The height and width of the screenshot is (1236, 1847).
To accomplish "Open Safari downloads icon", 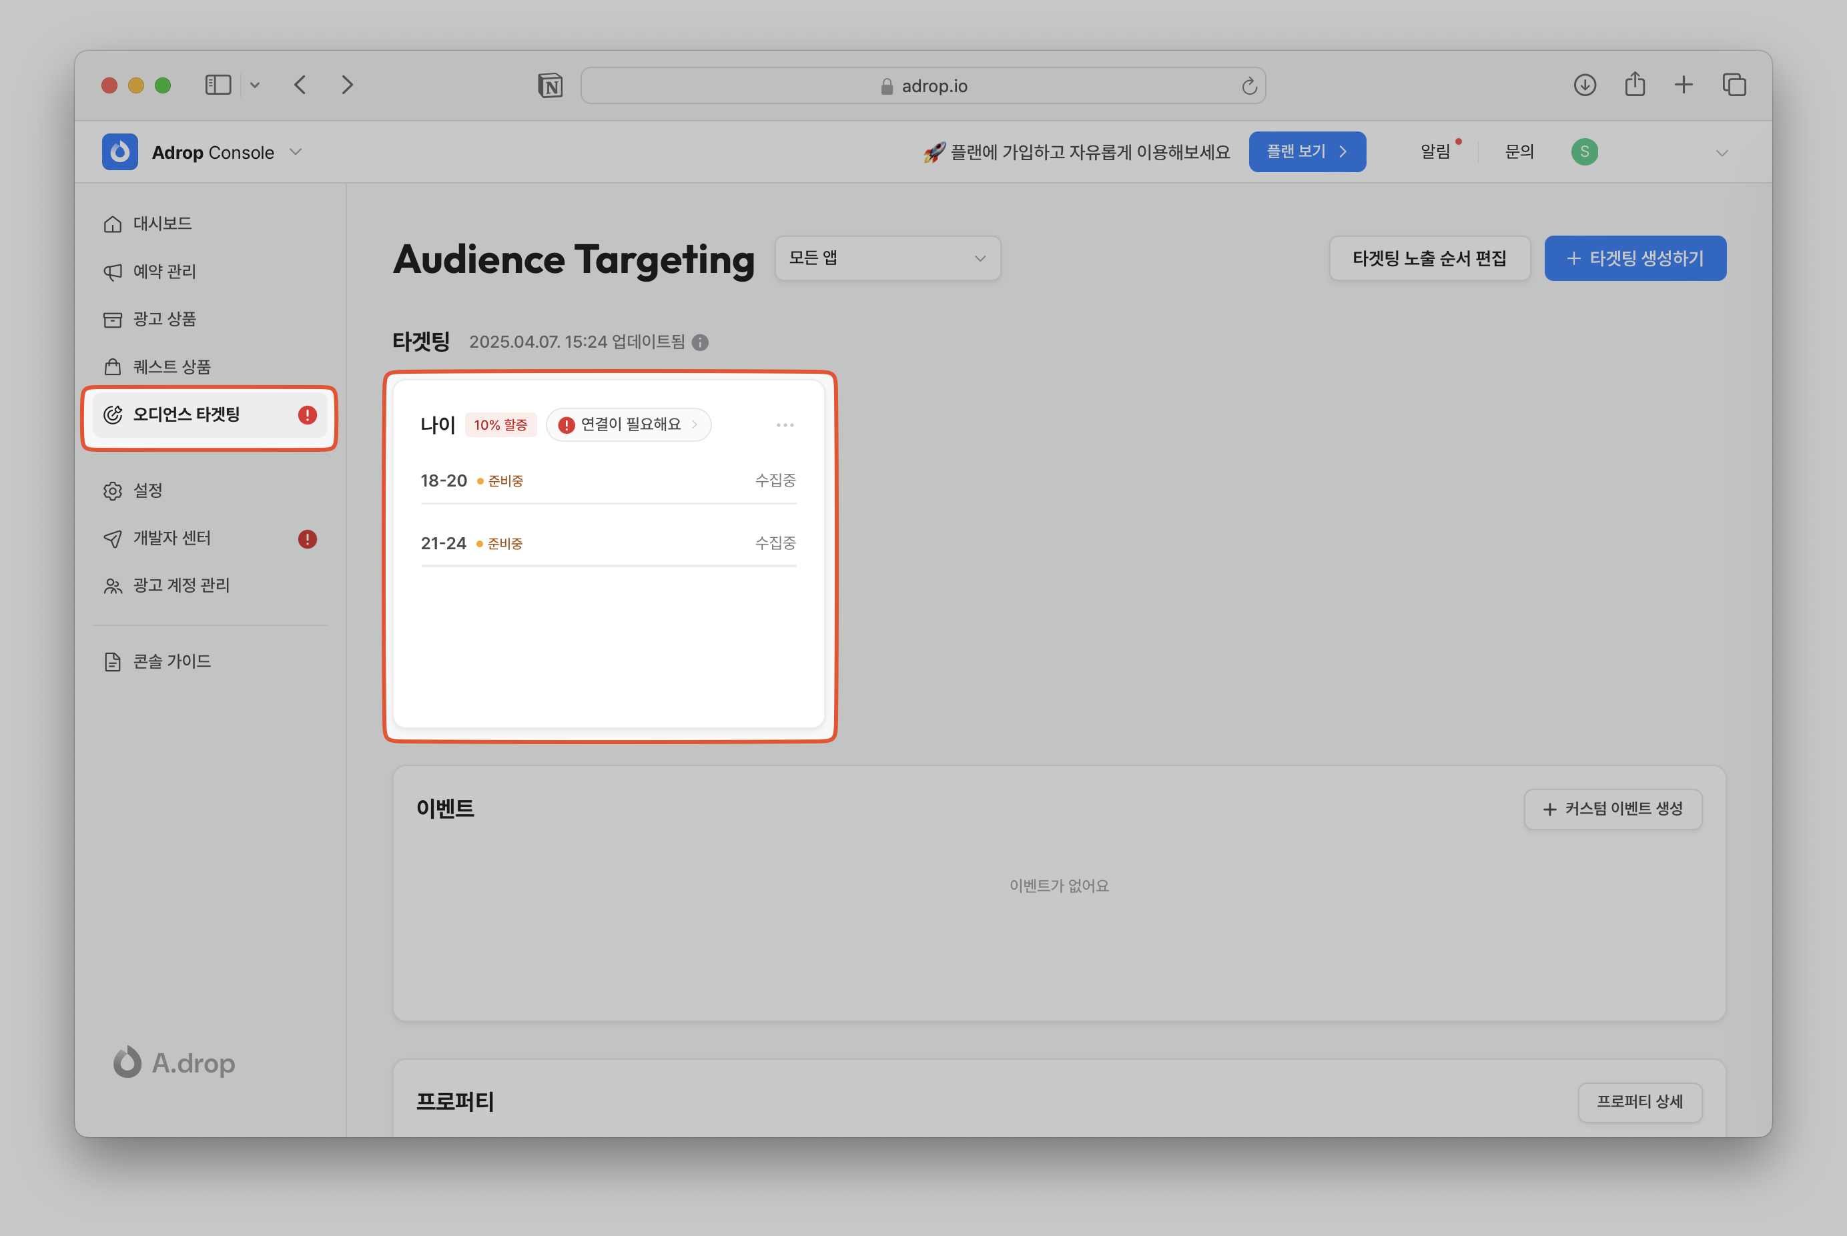I will (x=1585, y=85).
